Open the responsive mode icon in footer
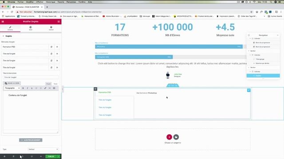284x159 pixels. click(x=32, y=156)
